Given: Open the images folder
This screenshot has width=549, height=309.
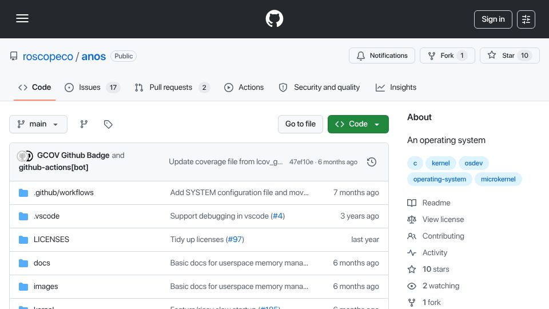Looking at the screenshot, I should tap(46, 286).
